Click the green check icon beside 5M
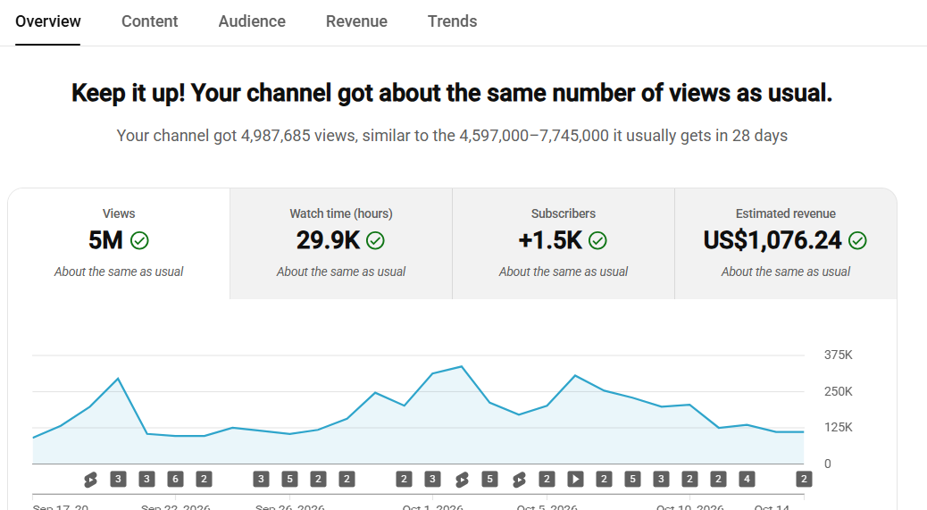The width and height of the screenshot is (927, 510). [x=139, y=240]
